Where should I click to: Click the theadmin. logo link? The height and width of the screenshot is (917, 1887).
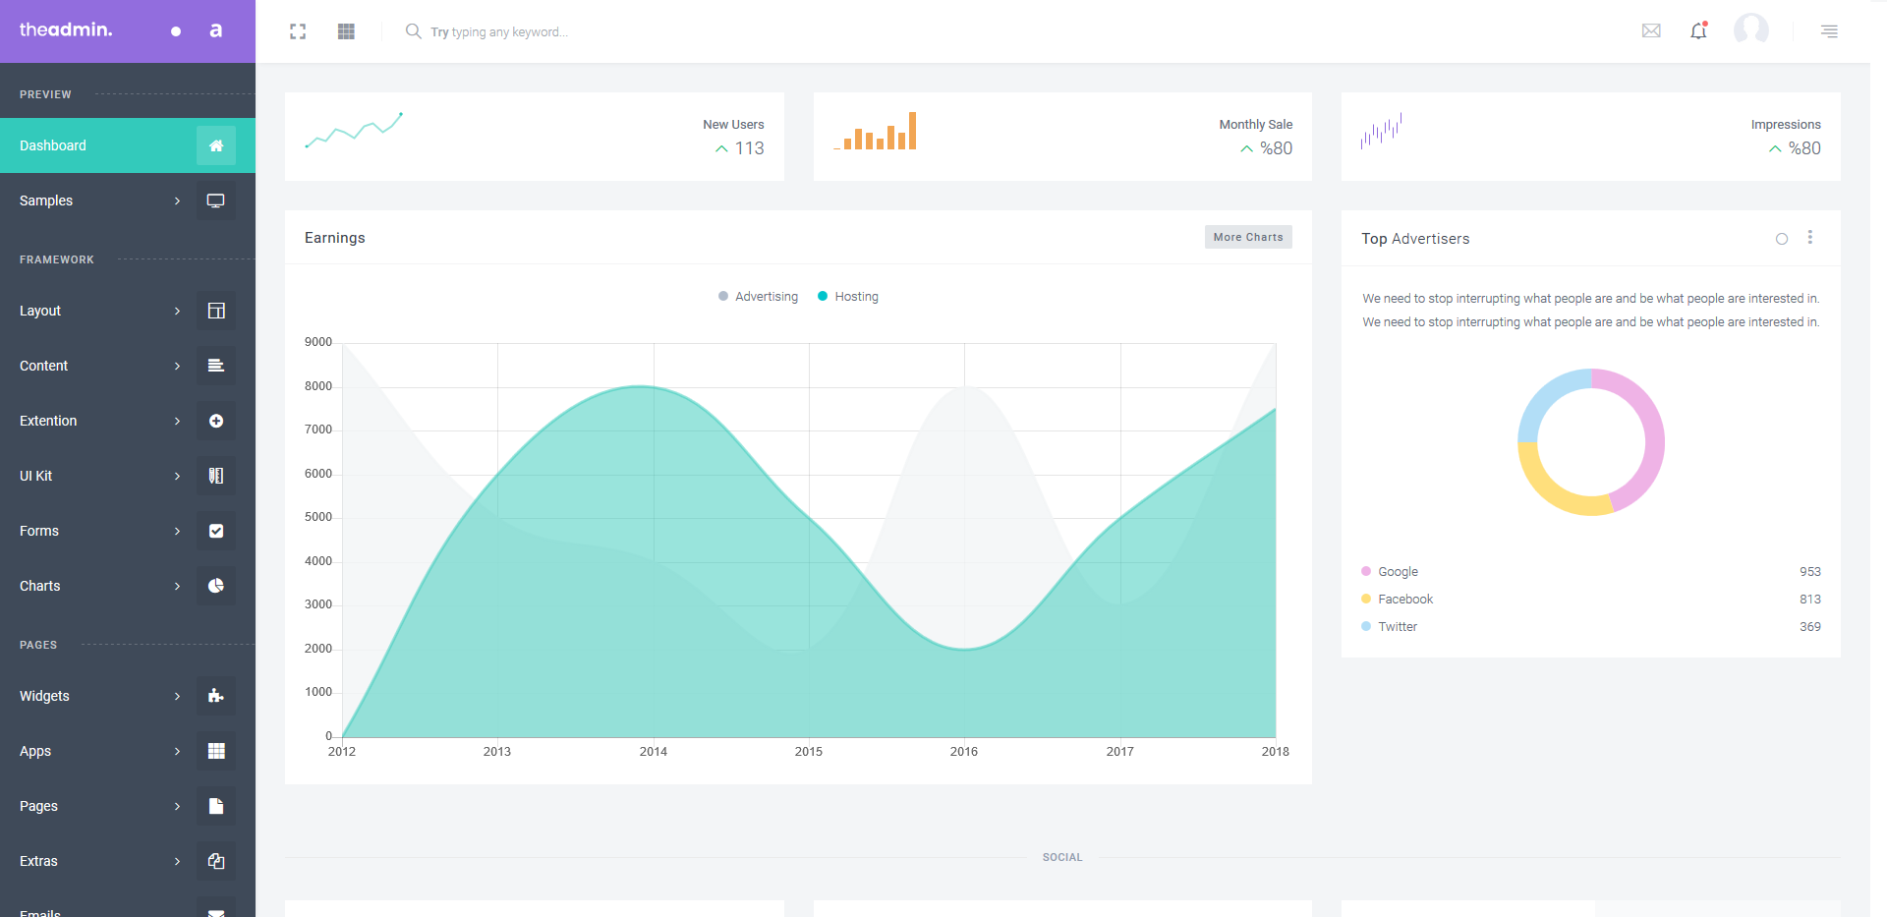(66, 29)
